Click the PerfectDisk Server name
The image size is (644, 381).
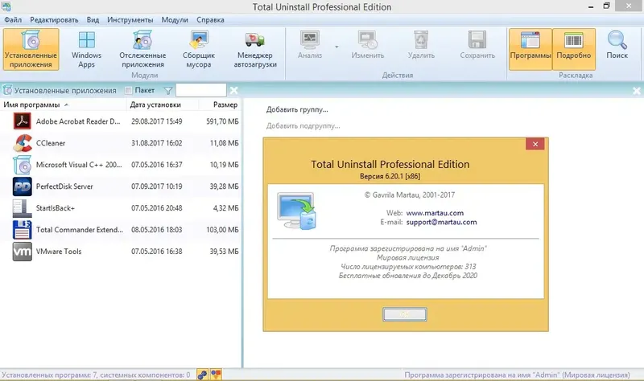point(64,186)
